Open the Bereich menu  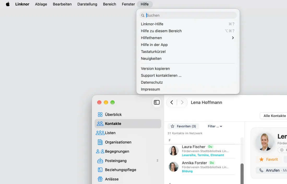110,4
